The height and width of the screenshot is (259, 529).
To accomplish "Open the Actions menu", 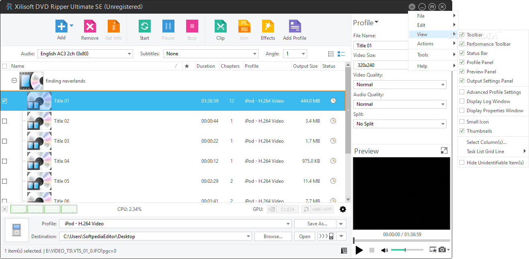I will 433,44.
